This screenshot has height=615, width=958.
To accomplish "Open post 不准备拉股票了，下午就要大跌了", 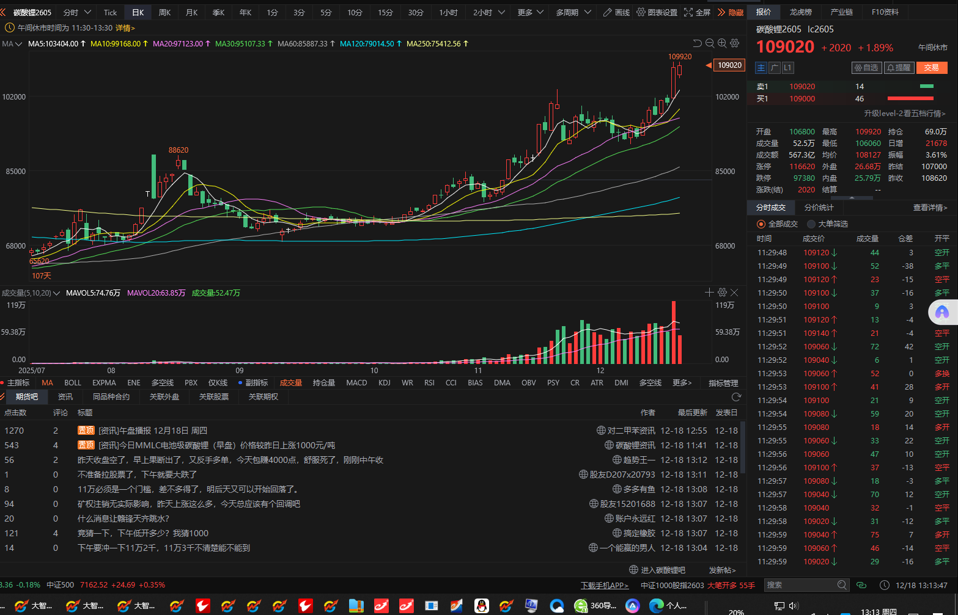I will point(138,475).
